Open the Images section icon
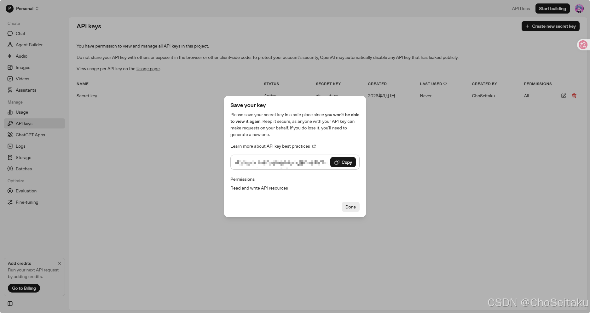Screen dimensions: 590x313 pyautogui.click(x=10, y=67)
